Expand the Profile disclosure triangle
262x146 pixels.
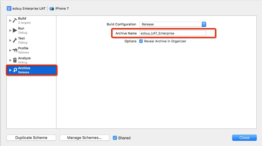(10, 50)
